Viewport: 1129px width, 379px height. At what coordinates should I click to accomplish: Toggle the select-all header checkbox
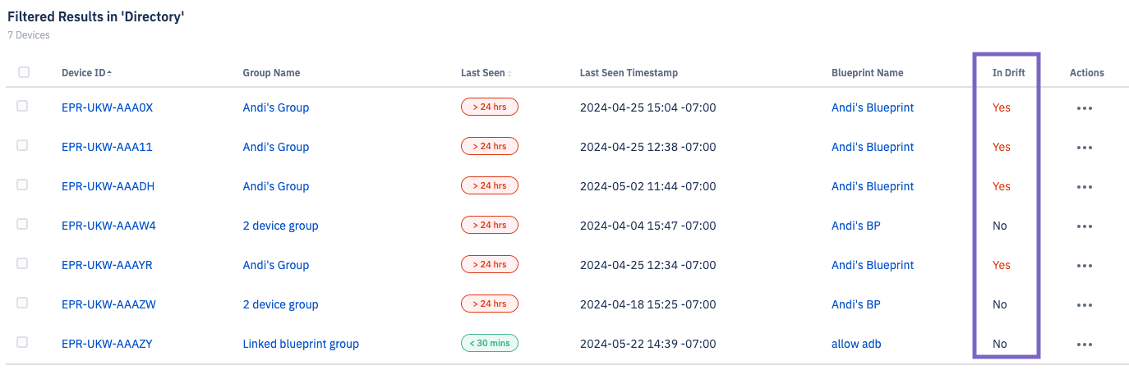(x=24, y=72)
